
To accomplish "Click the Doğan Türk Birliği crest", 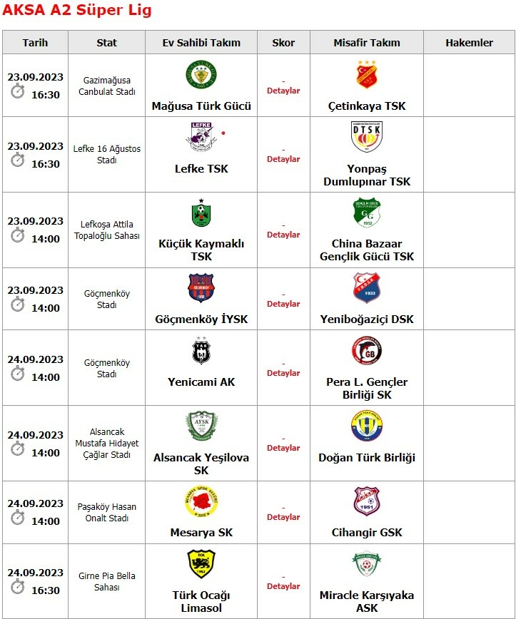I will (x=367, y=426).
